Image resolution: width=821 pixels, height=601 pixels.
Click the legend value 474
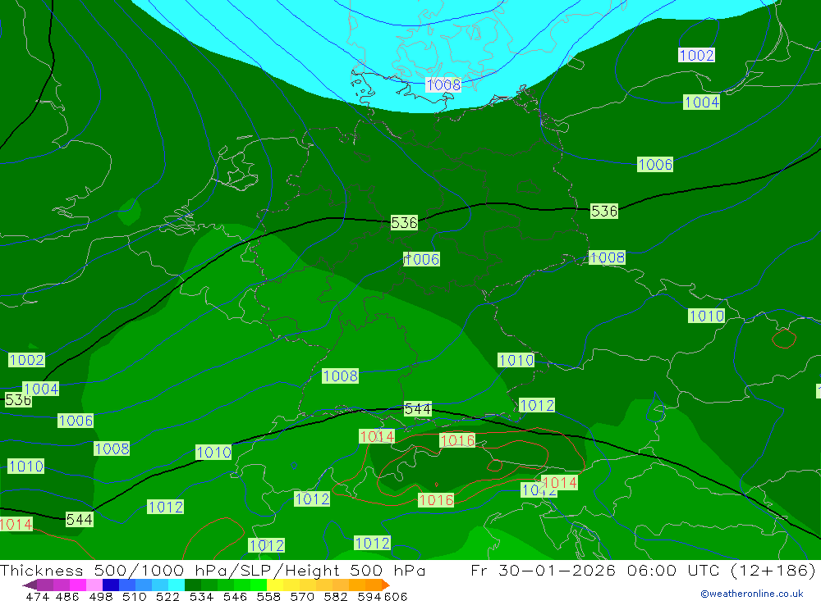(37, 596)
